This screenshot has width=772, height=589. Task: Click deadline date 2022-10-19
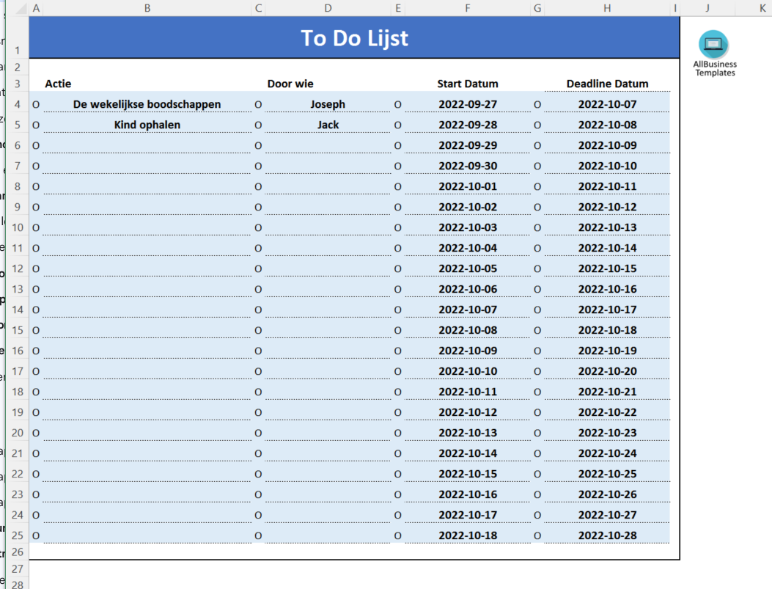click(607, 351)
